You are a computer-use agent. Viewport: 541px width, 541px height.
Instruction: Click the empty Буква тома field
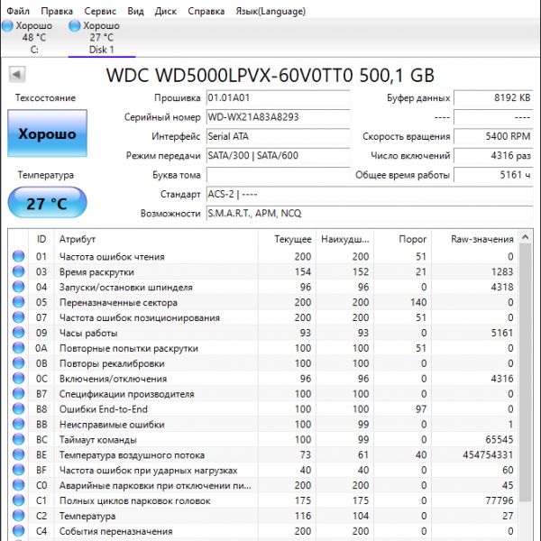click(x=278, y=175)
